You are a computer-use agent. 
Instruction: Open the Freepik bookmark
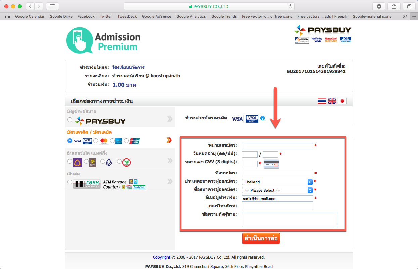(x=322, y=16)
